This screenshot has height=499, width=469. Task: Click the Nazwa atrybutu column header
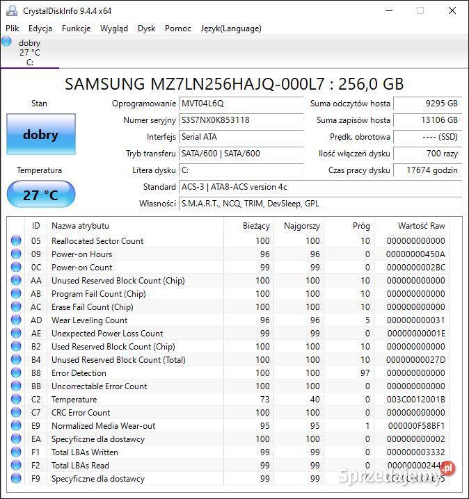point(135,226)
